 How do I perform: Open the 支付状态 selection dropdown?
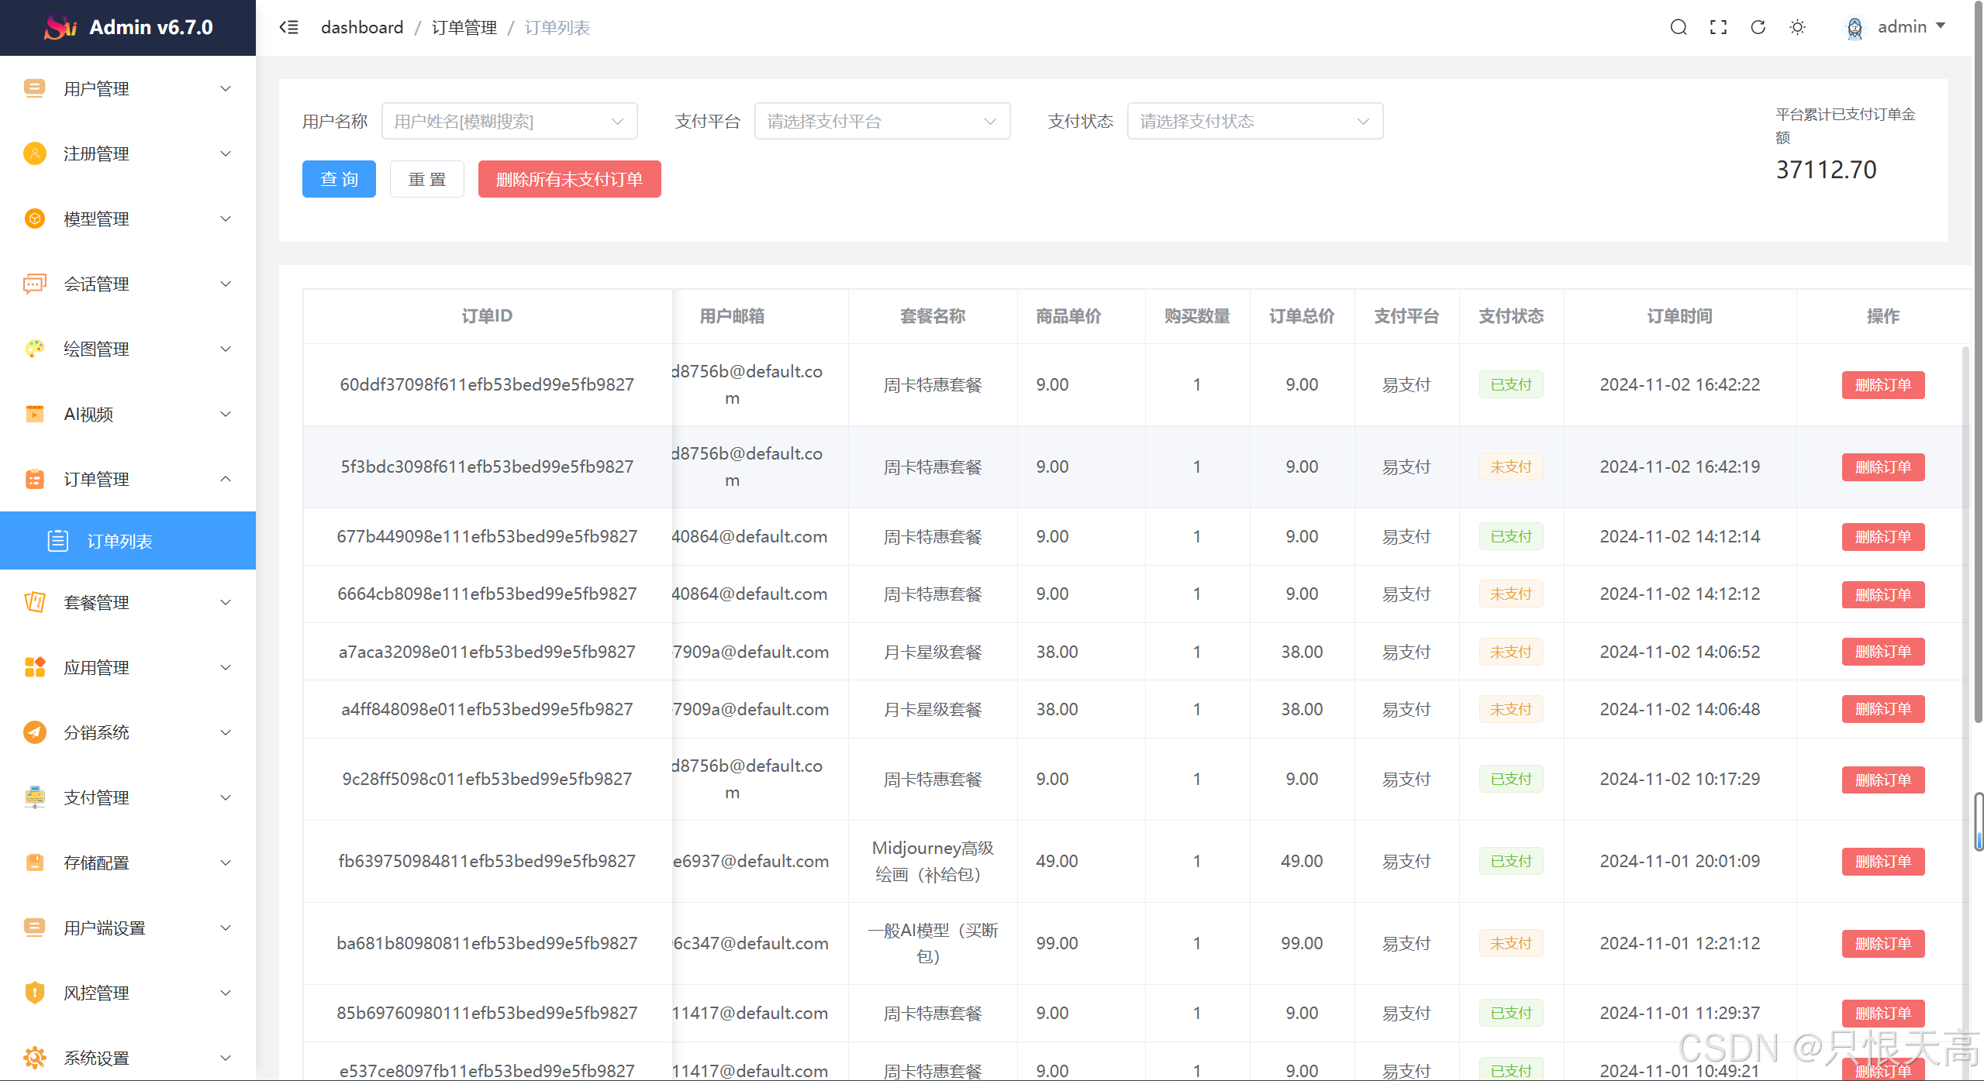[x=1254, y=122]
